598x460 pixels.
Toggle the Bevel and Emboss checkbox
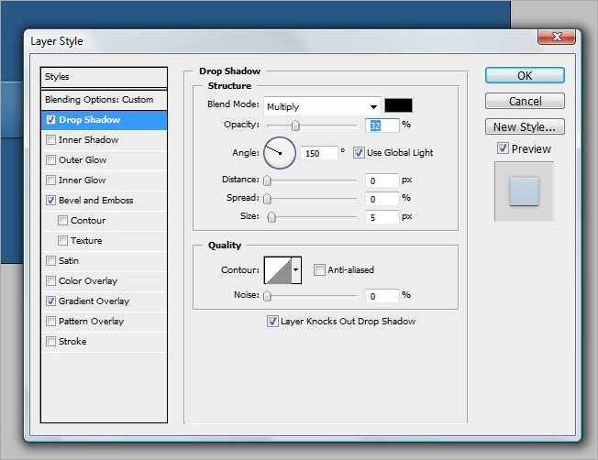pos(50,200)
